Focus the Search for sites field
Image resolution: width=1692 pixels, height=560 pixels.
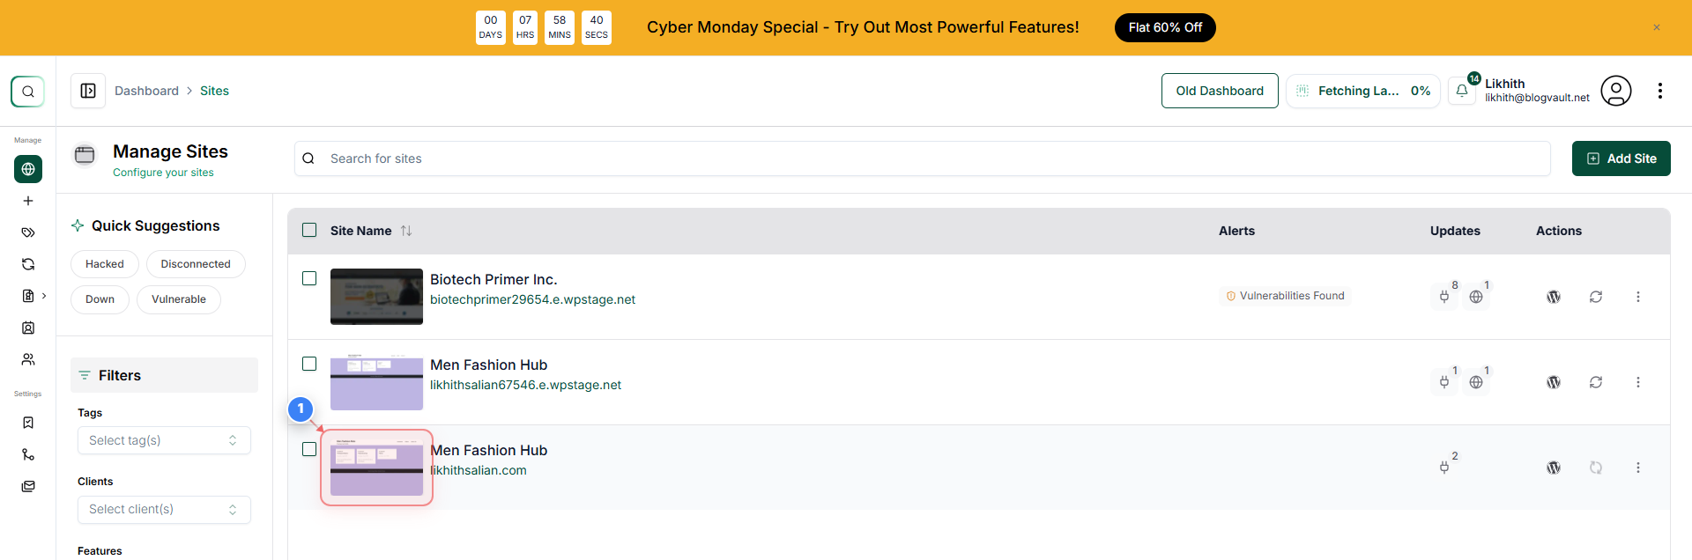(923, 158)
